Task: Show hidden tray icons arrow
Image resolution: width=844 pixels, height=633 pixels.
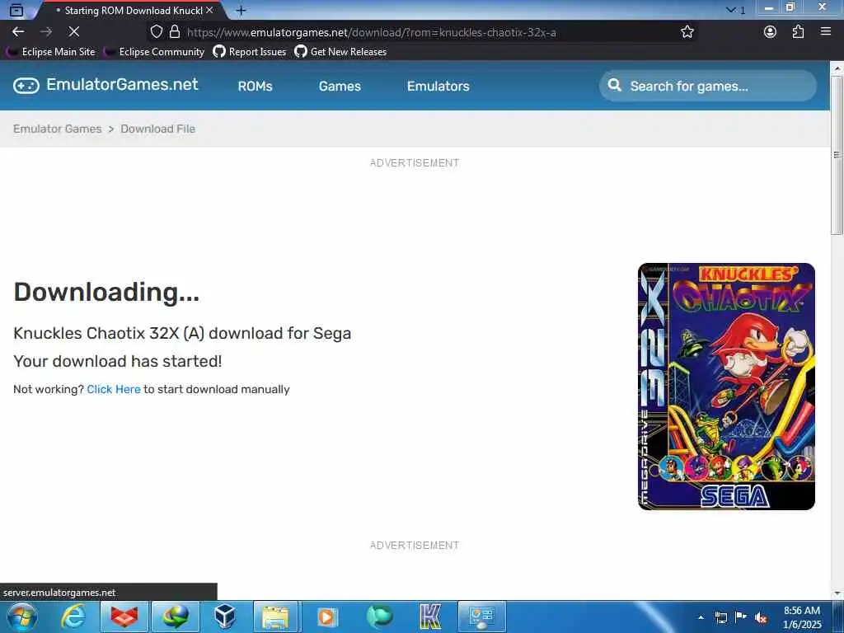Action: pos(701,617)
